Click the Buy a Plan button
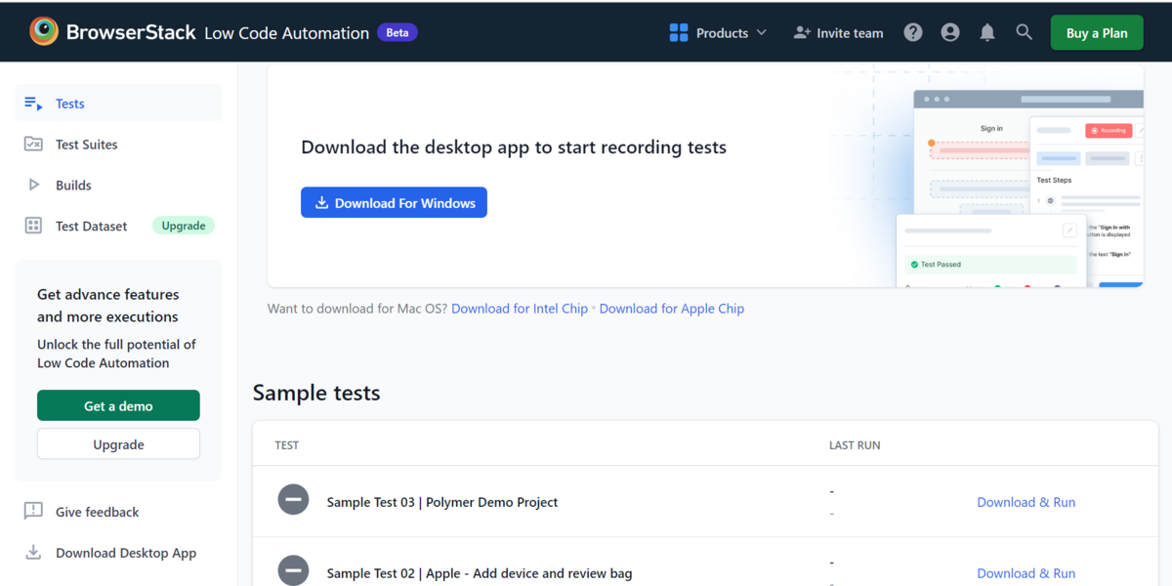Image resolution: width=1172 pixels, height=586 pixels. click(1097, 32)
